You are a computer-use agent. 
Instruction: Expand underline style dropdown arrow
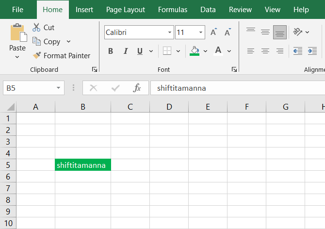coord(151,51)
